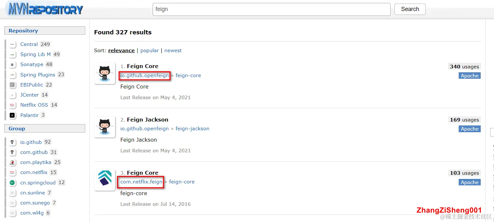
Task: Open the Spring Plugins repository link
Action: point(38,75)
